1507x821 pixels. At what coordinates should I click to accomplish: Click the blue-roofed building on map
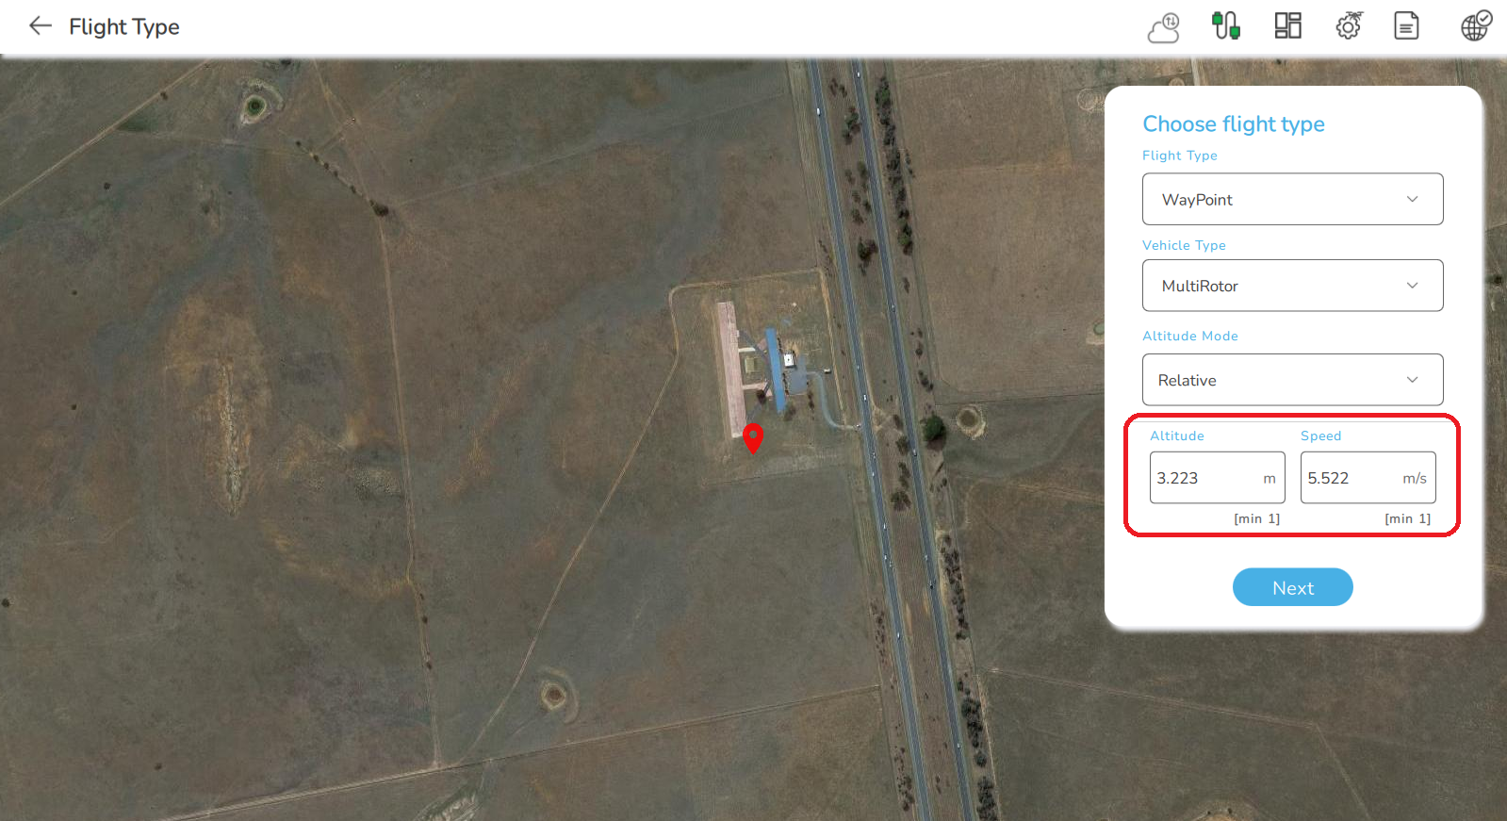coord(775,370)
